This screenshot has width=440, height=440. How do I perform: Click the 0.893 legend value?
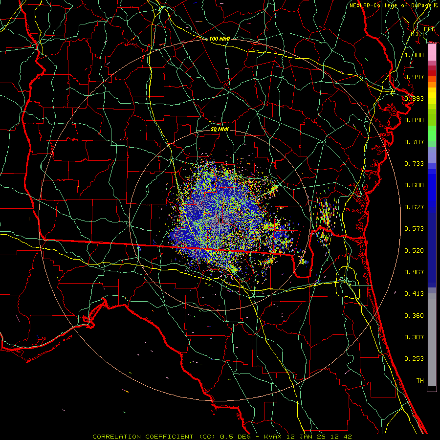(x=414, y=98)
